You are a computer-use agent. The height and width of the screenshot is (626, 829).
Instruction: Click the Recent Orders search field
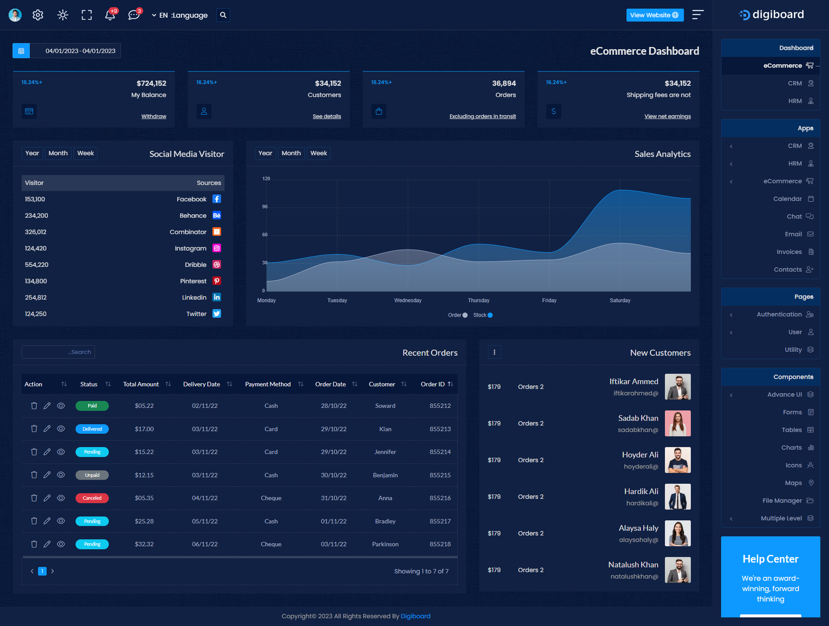coord(58,352)
